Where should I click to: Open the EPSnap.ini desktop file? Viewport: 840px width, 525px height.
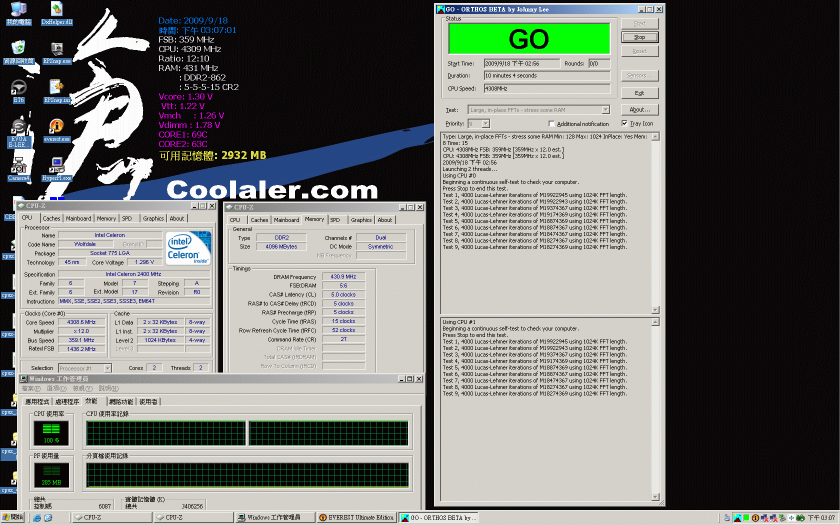pos(56,91)
